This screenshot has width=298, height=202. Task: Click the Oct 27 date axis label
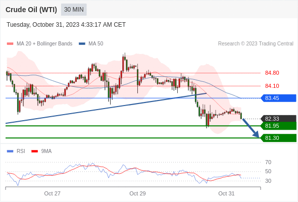[x=52, y=193]
